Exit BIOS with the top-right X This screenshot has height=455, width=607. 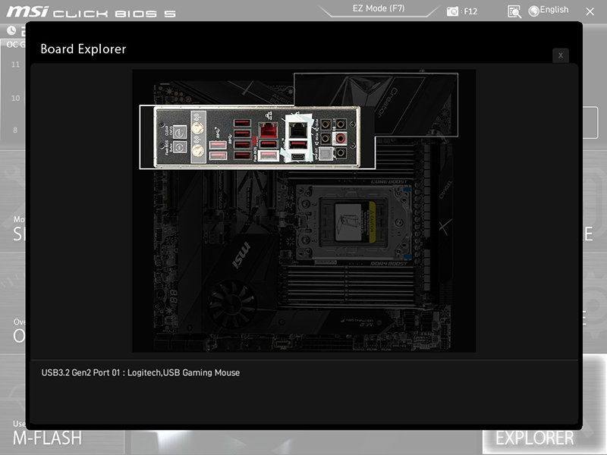(590, 11)
